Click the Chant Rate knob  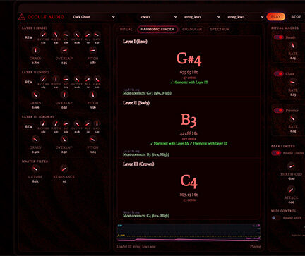[x=292, y=82]
